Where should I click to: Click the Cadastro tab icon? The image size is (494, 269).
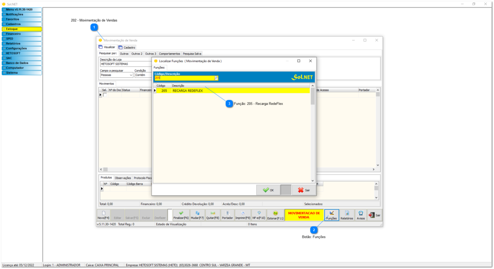click(121, 47)
